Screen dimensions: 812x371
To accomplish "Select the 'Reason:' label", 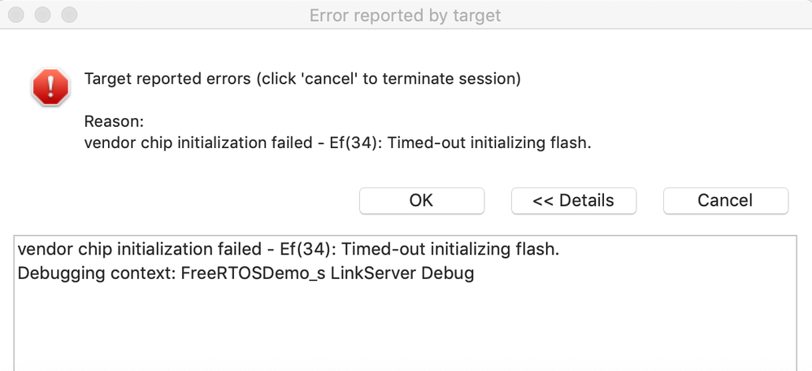I will [x=114, y=122].
